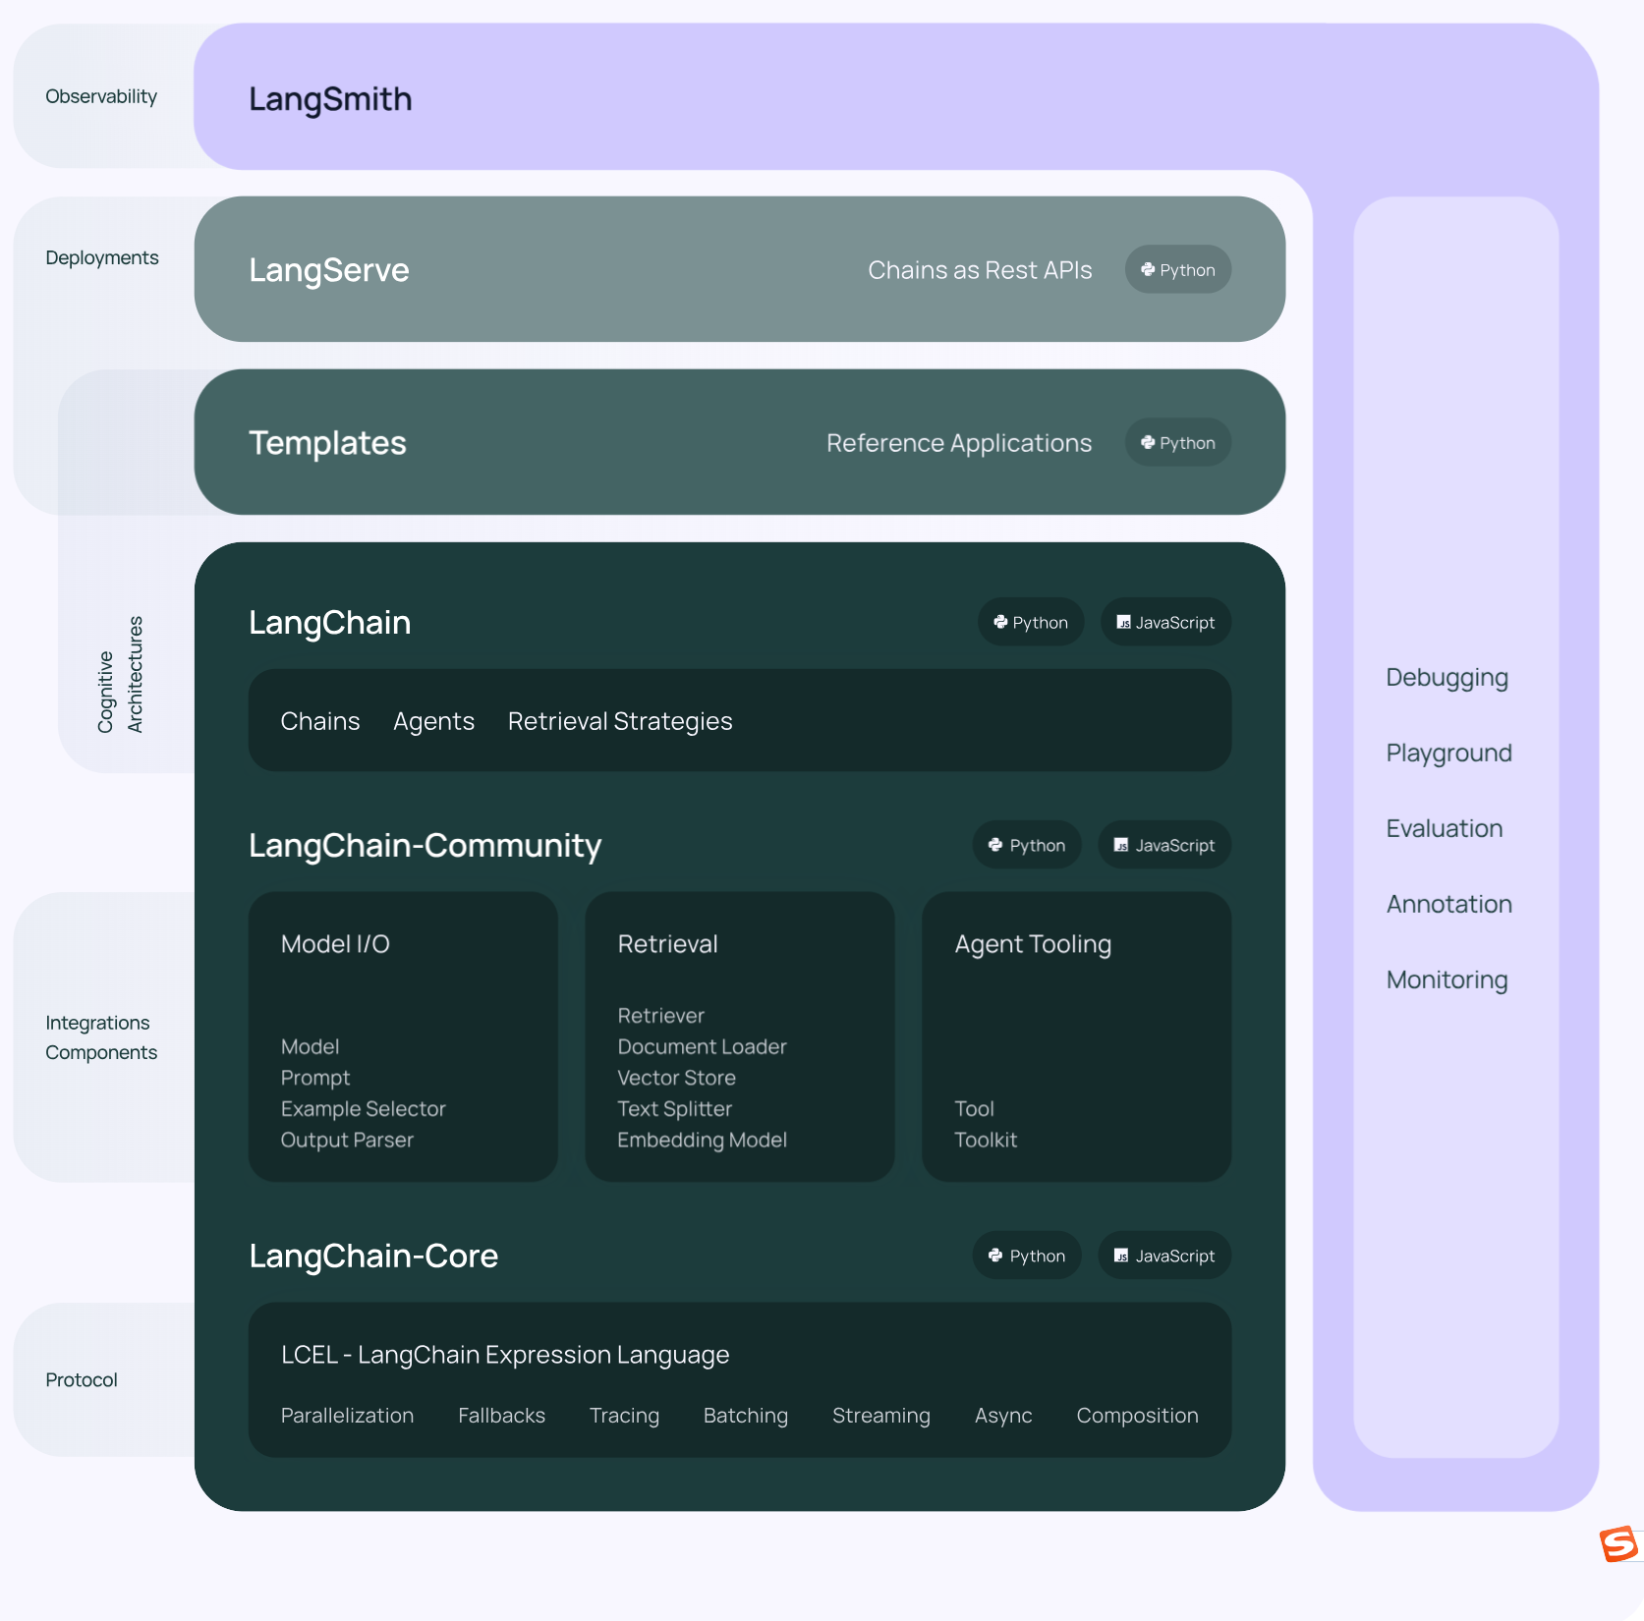Expand the Model I/O panel
This screenshot has height=1621, width=1644.
pyautogui.click(x=402, y=1036)
